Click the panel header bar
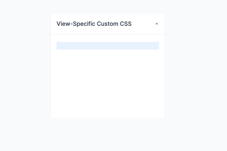Viewport: 227px width, 151px height. point(108,24)
